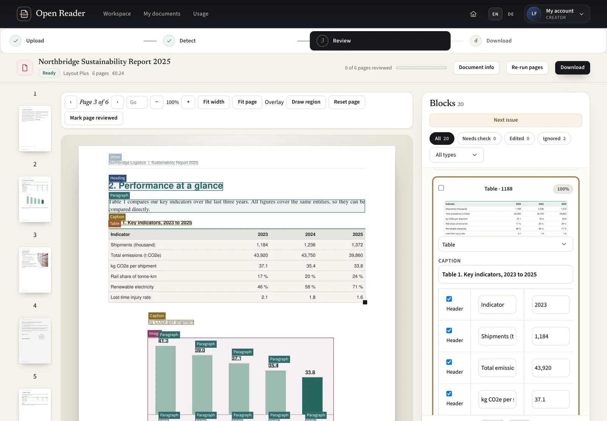Untick Header checkbox for Shipments row
Image resolution: width=607 pixels, height=421 pixels.
click(449, 330)
